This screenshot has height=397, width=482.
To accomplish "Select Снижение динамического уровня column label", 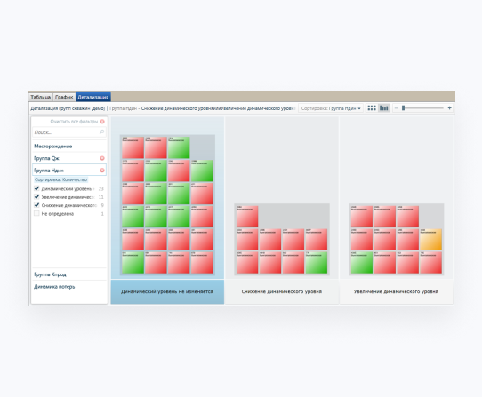I will 282,291.
